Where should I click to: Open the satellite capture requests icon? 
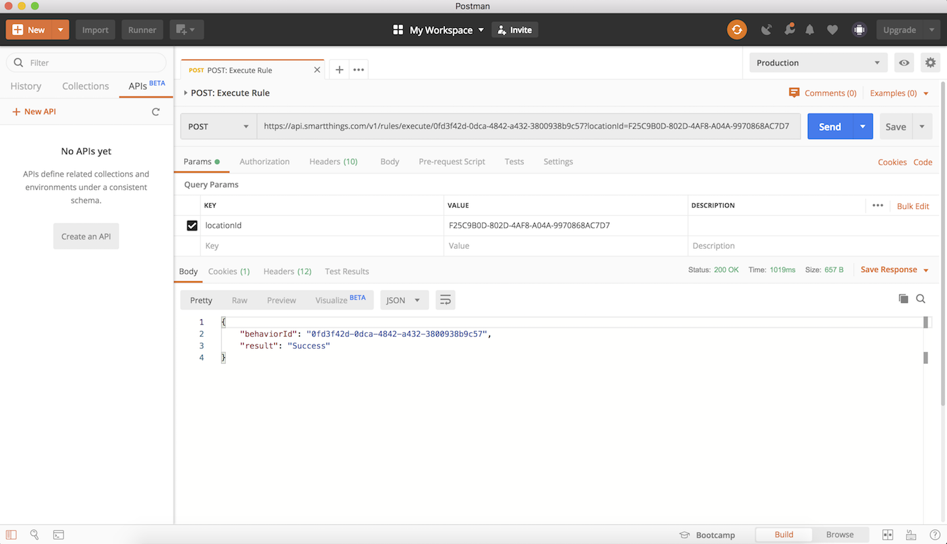point(766,30)
